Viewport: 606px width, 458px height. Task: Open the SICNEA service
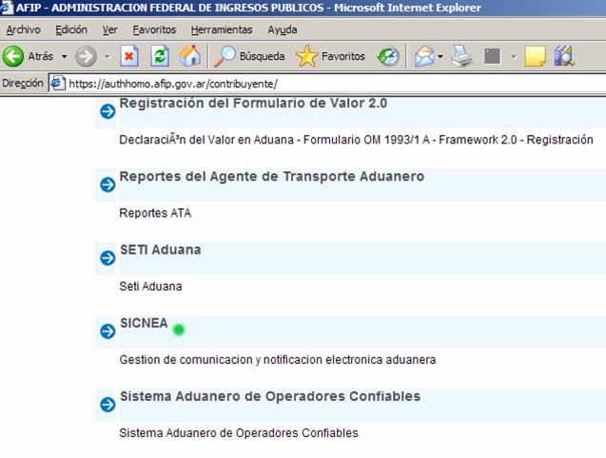click(x=144, y=323)
